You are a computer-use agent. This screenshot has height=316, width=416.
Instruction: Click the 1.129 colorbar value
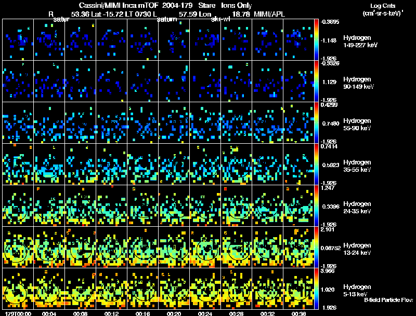point(329,82)
